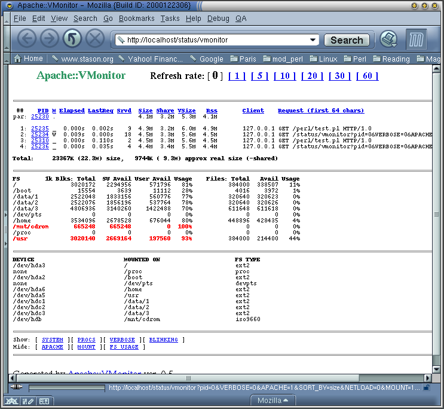
Task: Open the URL bar history dropdown
Action: (x=313, y=40)
